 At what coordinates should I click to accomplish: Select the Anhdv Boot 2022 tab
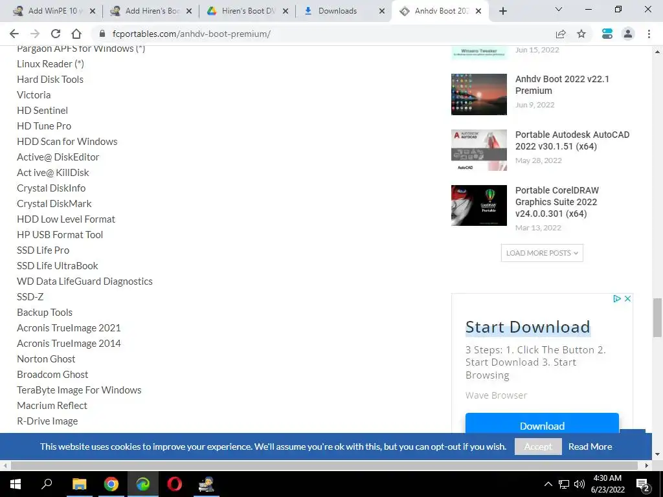point(440,11)
